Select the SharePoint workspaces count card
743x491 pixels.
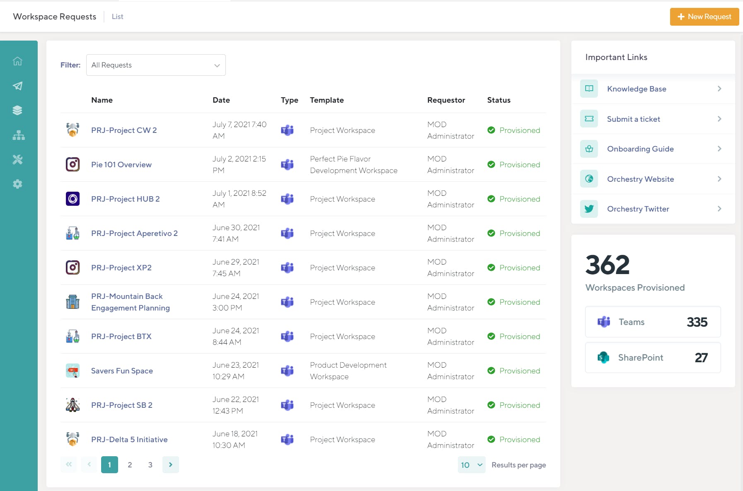click(x=653, y=358)
